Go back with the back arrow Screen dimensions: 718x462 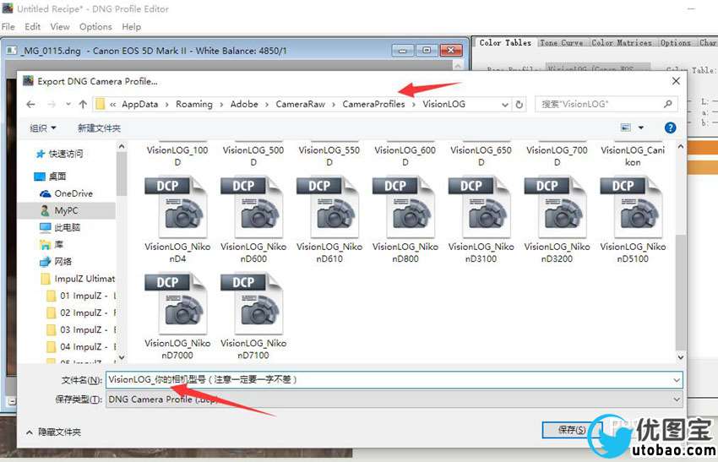[30, 105]
